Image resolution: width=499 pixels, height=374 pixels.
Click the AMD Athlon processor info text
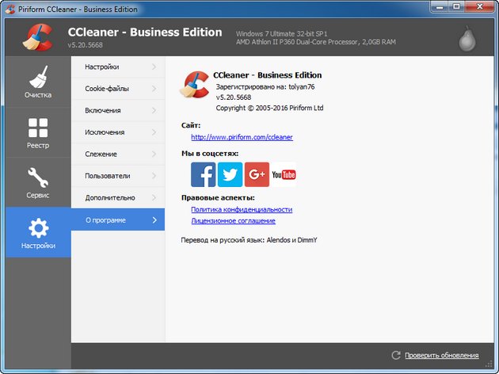coord(316,42)
